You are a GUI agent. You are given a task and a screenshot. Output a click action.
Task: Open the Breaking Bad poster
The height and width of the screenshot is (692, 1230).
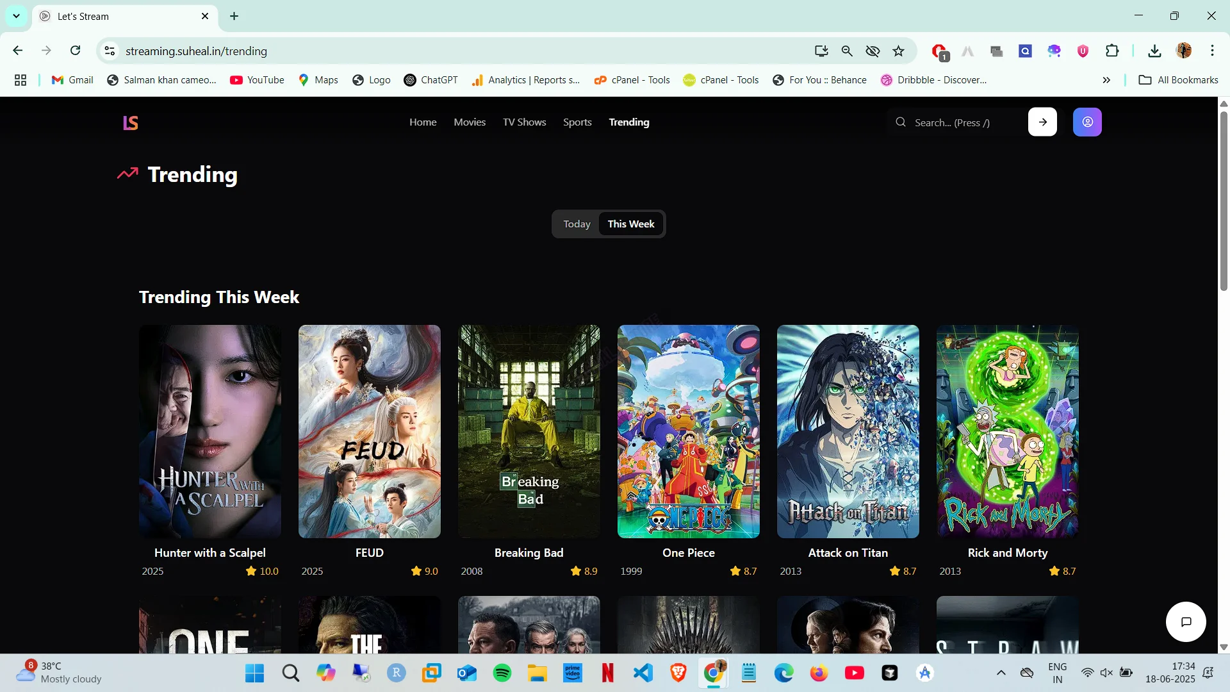tap(529, 431)
